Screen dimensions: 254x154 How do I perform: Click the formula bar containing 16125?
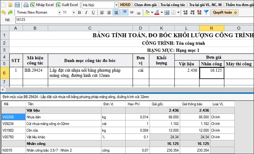[127, 20]
